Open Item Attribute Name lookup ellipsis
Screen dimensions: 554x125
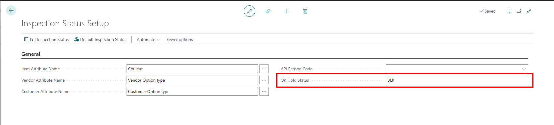(264, 69)
